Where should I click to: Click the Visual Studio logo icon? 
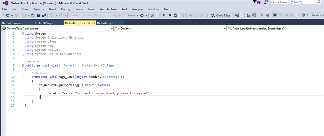[x=5, y=3]
